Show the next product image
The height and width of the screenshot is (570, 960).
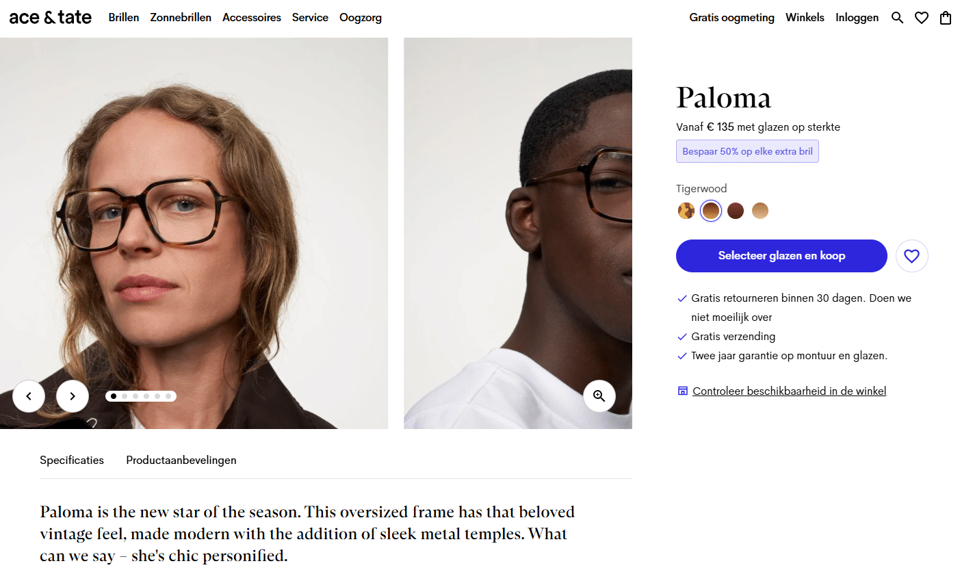click(x=73, y=396)
